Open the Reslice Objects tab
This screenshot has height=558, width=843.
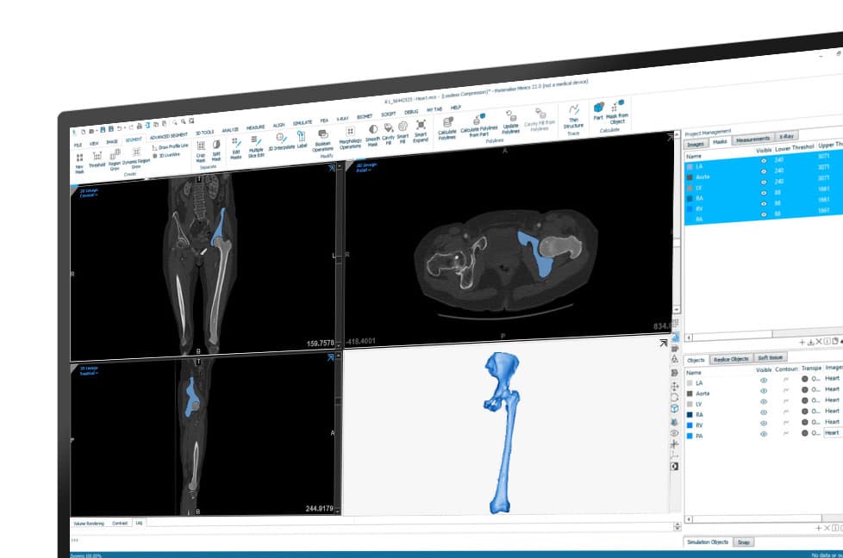tap(731, 359)
